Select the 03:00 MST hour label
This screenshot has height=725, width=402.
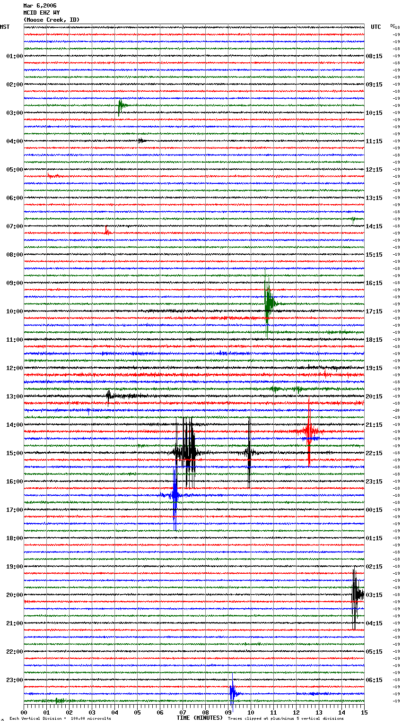pyautogui.click(x=15, y=113)
